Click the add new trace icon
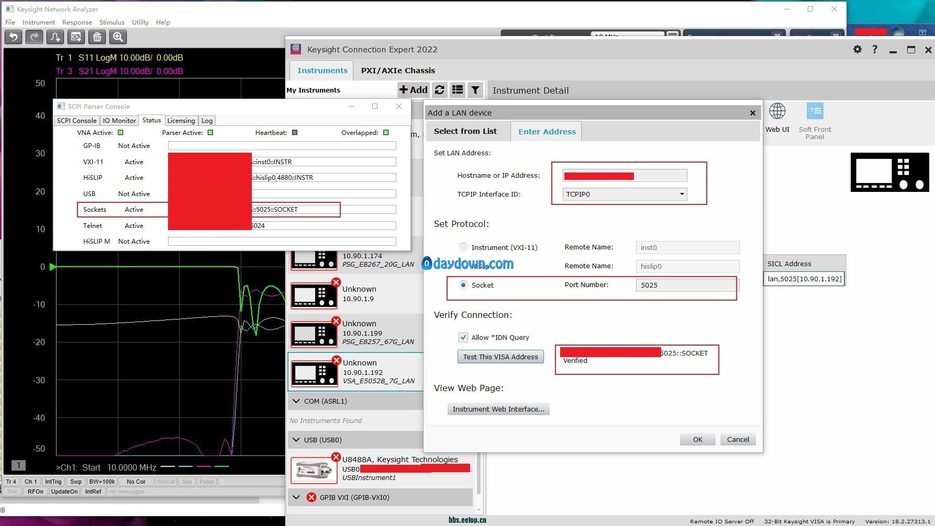935x526 pixels. coord(55,37)
